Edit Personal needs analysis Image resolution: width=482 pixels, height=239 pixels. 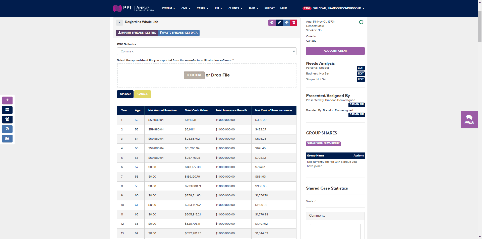360,68
